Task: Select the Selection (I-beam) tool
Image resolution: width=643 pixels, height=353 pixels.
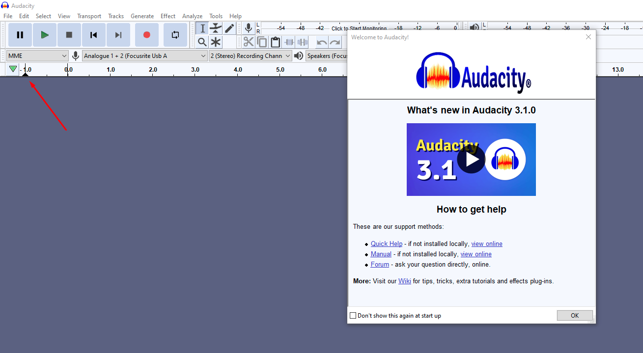Action: pos(202,28)
